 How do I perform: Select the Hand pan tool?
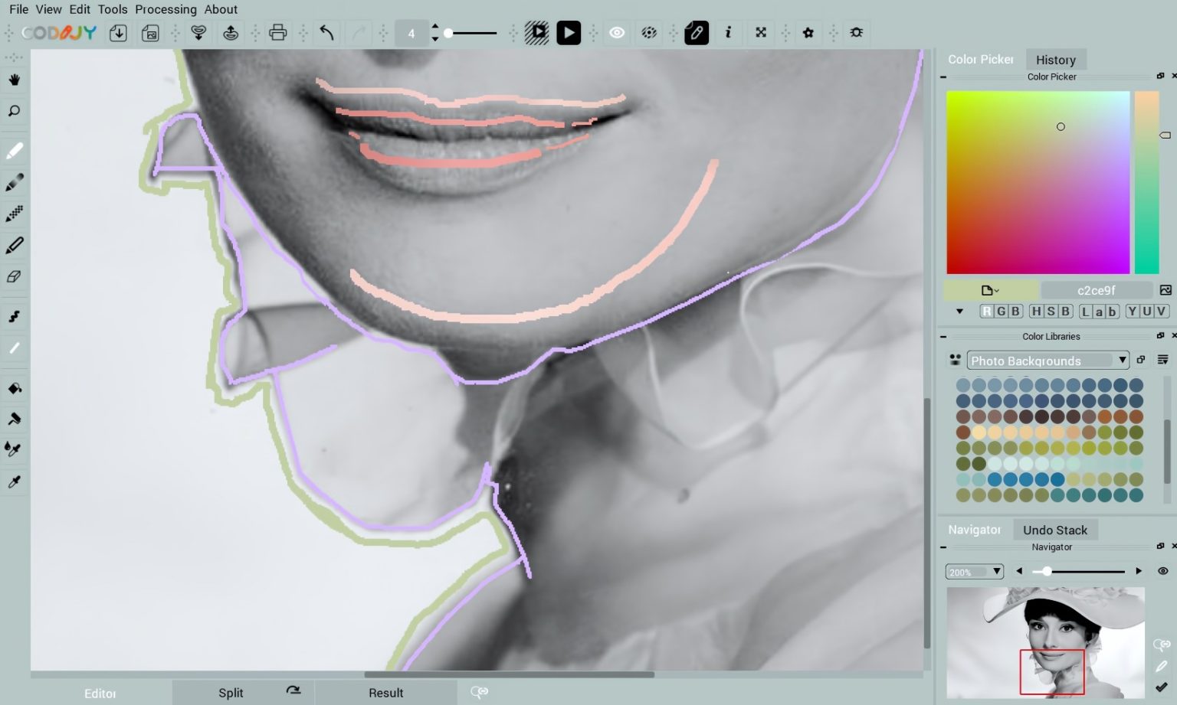[14, 79]
